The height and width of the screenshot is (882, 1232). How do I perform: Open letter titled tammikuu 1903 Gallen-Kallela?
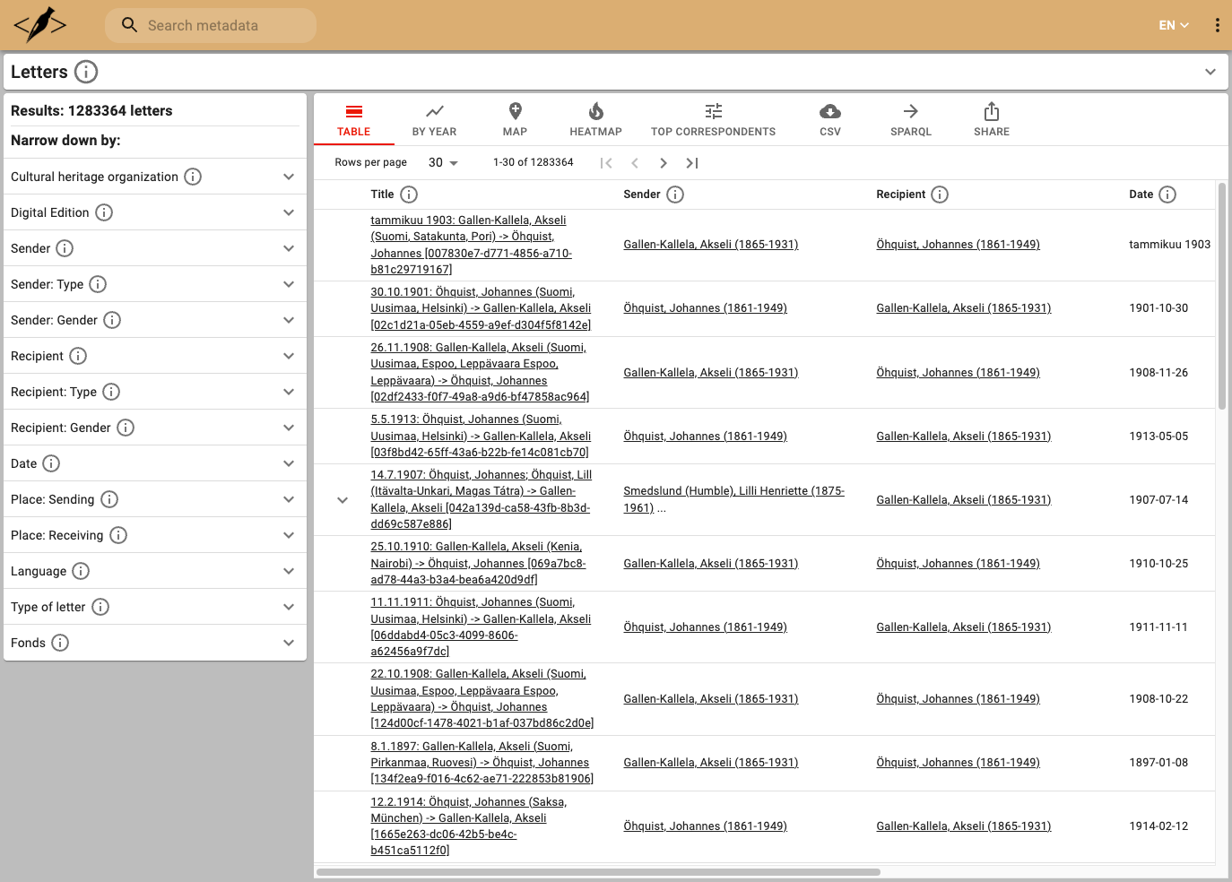click(x=472, y=245)
